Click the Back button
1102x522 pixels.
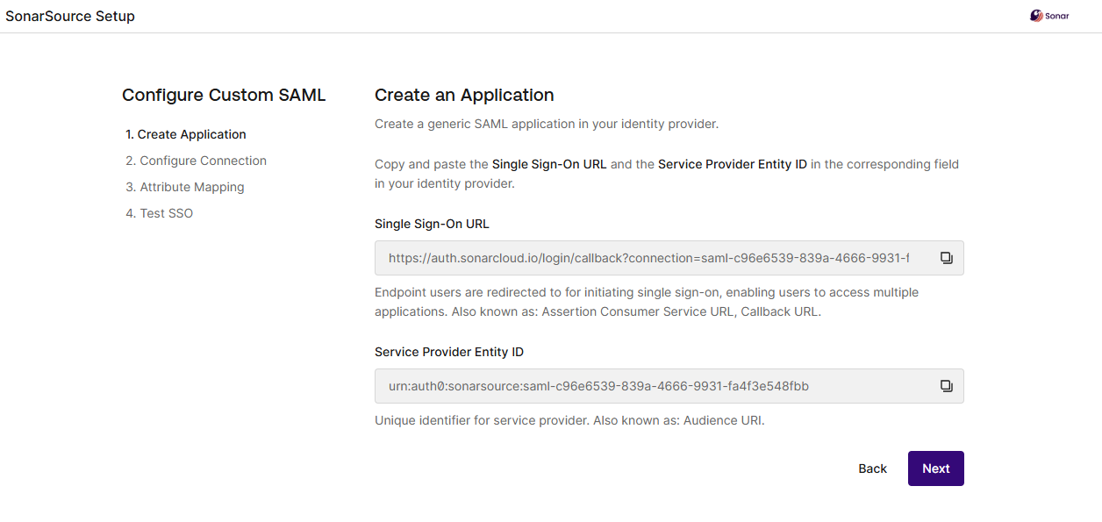872,468
